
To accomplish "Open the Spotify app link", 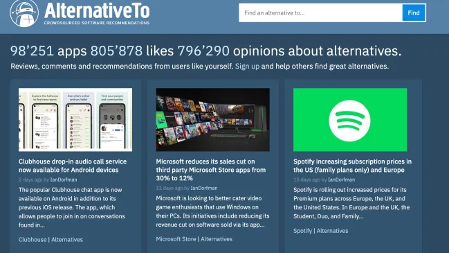I will tap(302, 231).
